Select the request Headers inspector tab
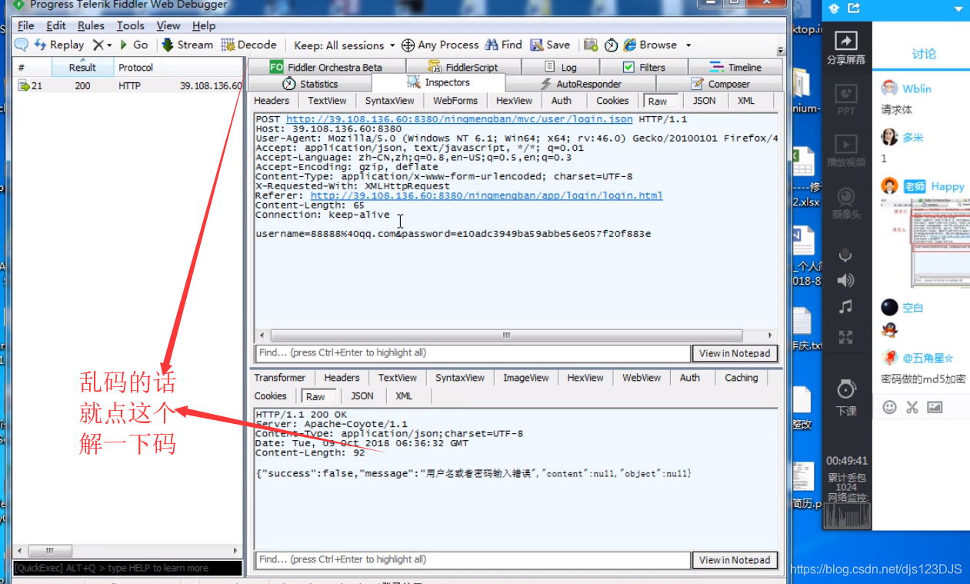 [x=272, y=101]
